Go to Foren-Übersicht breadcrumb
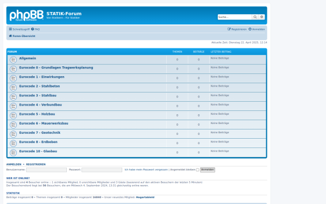The width and height of the screenshot is (326, 204). pos(24,36)
